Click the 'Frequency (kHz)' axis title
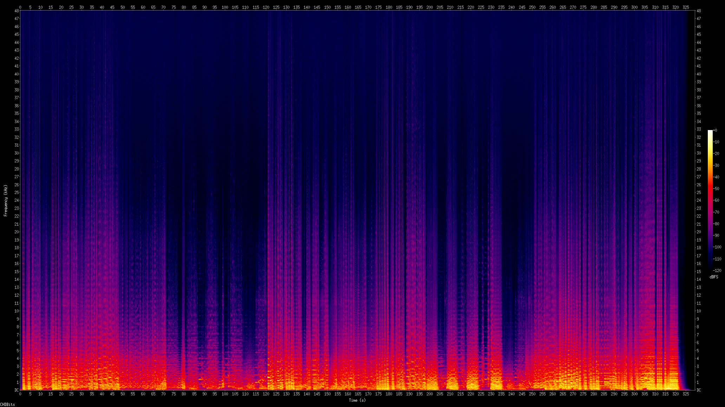The image size is (725, 407). (6, 200)
